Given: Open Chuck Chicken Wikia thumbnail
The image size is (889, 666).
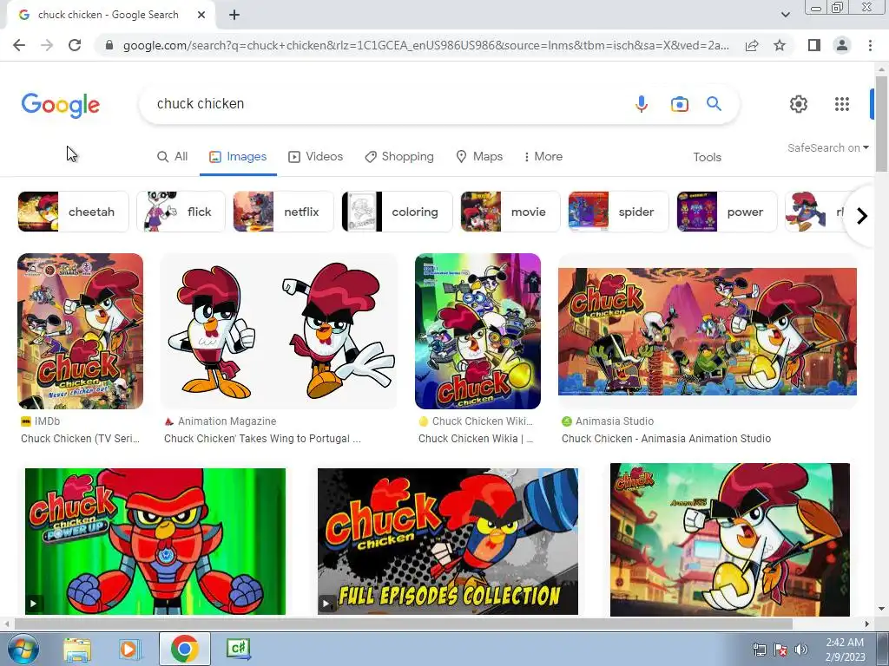Looking at the screenshot, I should pos(478,331).
